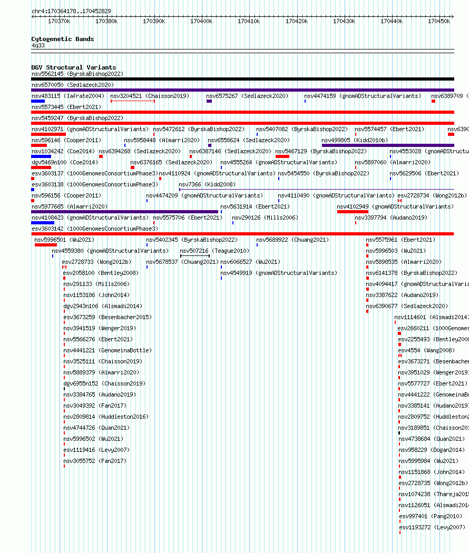The width and height of the screenshot is (469, 553).
Task: Click the red bar under nsv5467129
Action: click(x=282, y=156)
